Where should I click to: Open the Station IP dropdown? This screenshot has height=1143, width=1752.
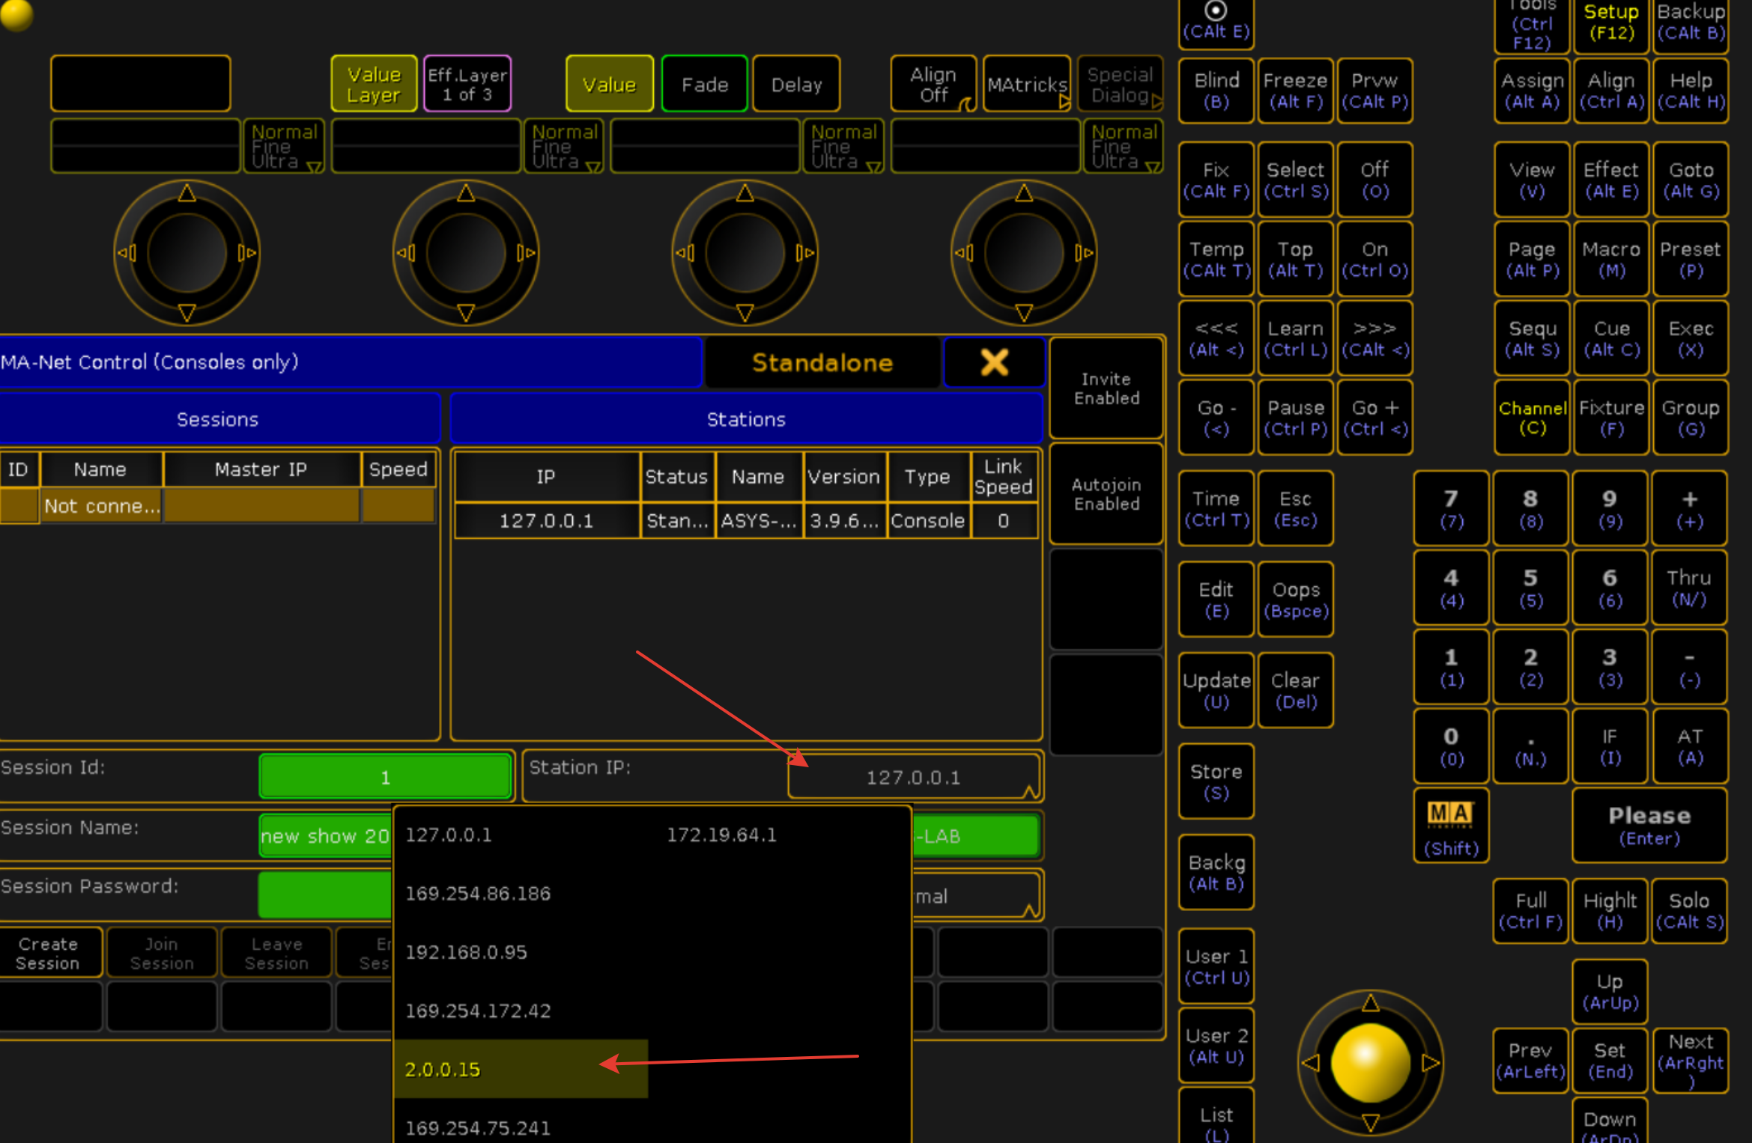click(x=913, y=777)
